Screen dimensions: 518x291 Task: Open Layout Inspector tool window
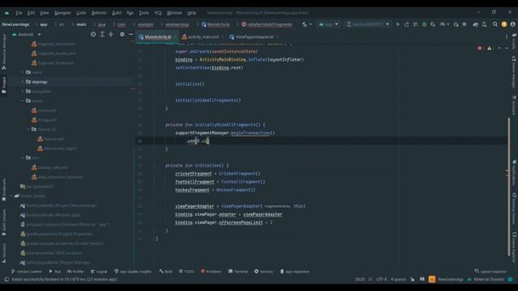pos(490,272)
